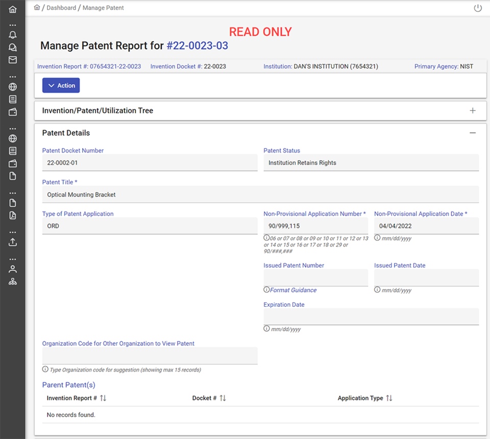This screenshot has height=439, width=490.
Task: Open the messages envelope icon
Action: 12,58
